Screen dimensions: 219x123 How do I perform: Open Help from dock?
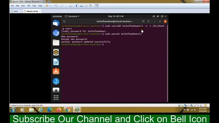(56, 81)
